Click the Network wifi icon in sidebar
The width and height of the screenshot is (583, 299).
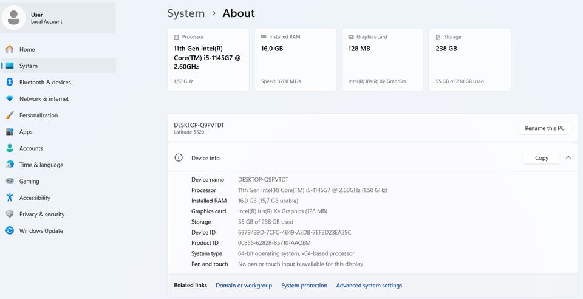pyautogui.click(x=10, y=99)
